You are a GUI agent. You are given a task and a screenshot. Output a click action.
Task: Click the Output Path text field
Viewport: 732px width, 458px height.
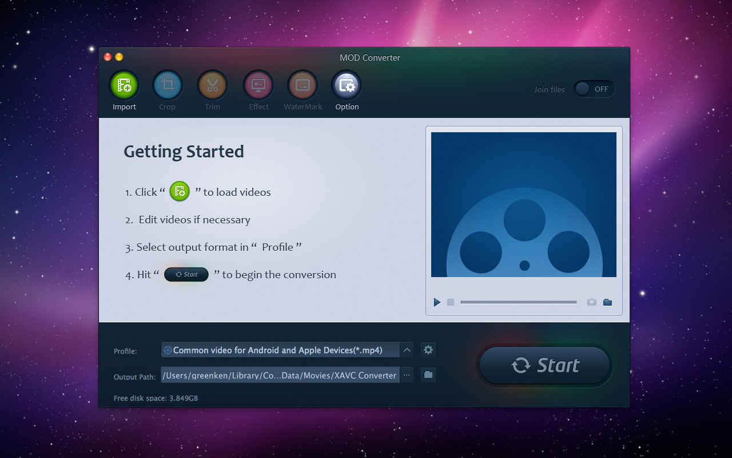point(280,375)
